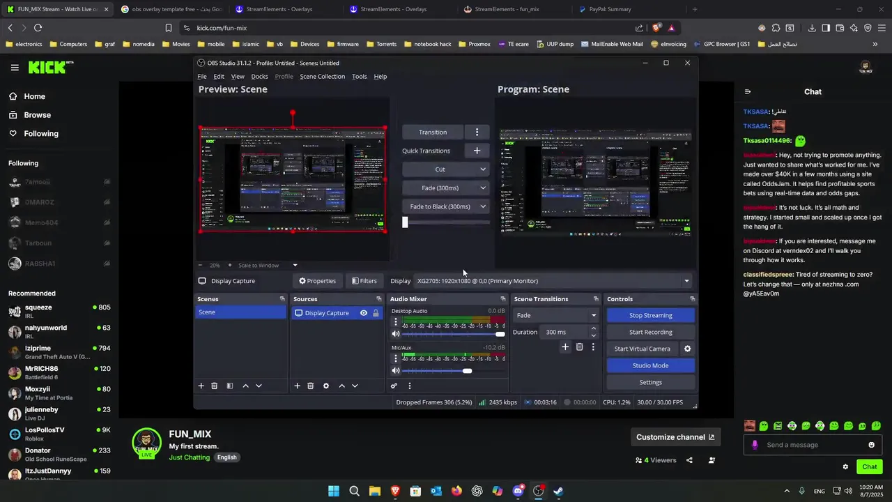Click Start Recording button
This screenshot has width=892, height=502.
pyautogui.click(x=650, y=332)
